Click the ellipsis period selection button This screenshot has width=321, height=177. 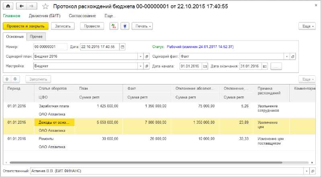tap(276, 66)
